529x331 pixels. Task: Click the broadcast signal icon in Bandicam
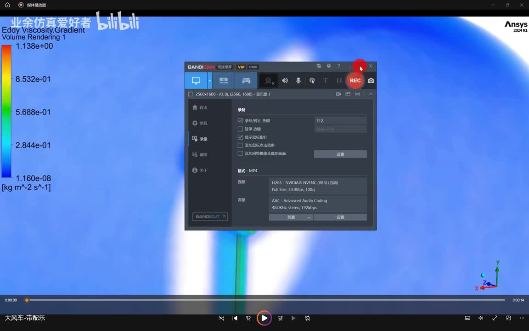click(x=357, y=94)
